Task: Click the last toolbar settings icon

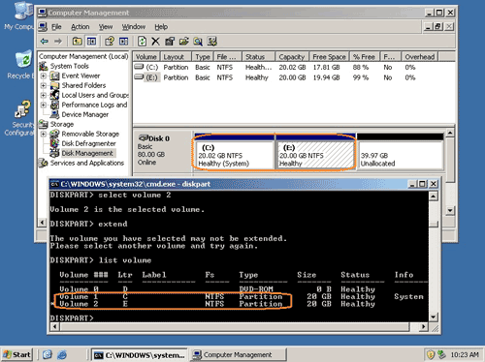Action: (x=212, y=42)
